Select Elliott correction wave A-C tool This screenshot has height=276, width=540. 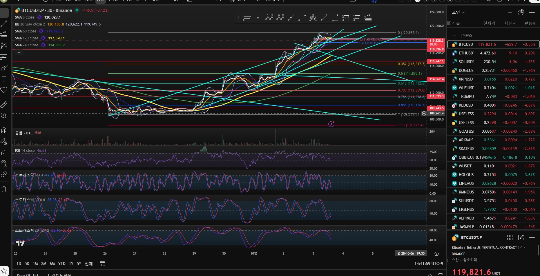click(280, 18)
